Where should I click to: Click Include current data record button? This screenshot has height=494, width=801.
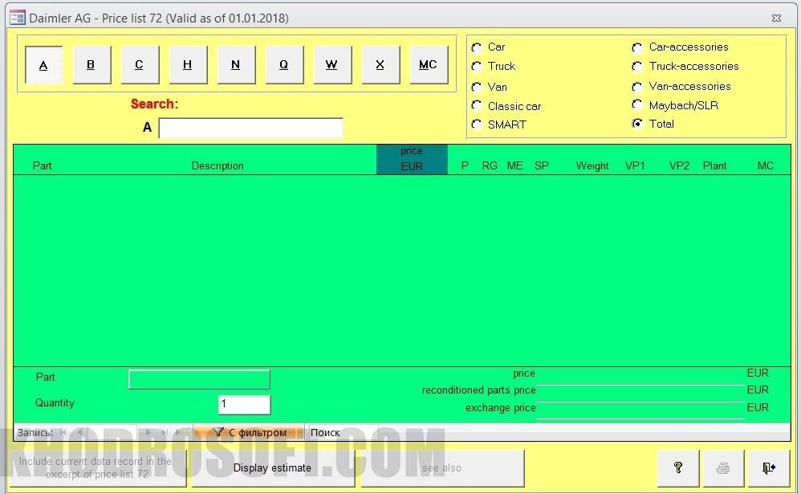(97, 468)
